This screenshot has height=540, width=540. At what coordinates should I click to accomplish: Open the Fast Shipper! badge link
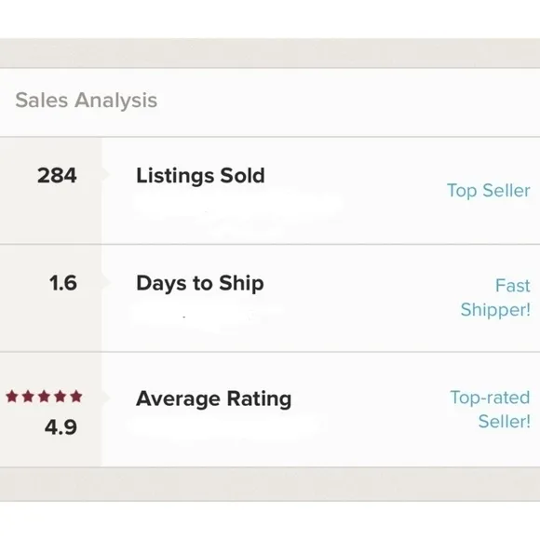[495, 298]
